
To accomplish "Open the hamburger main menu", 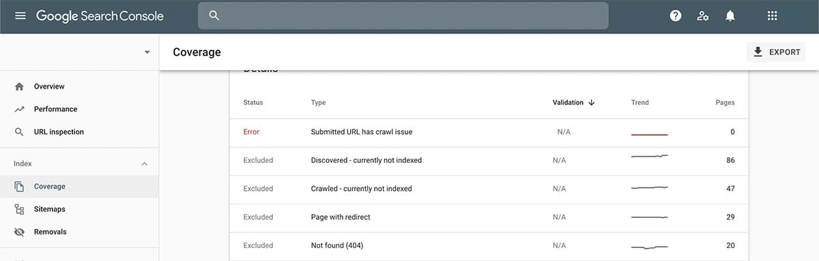I will click(20, 16).
